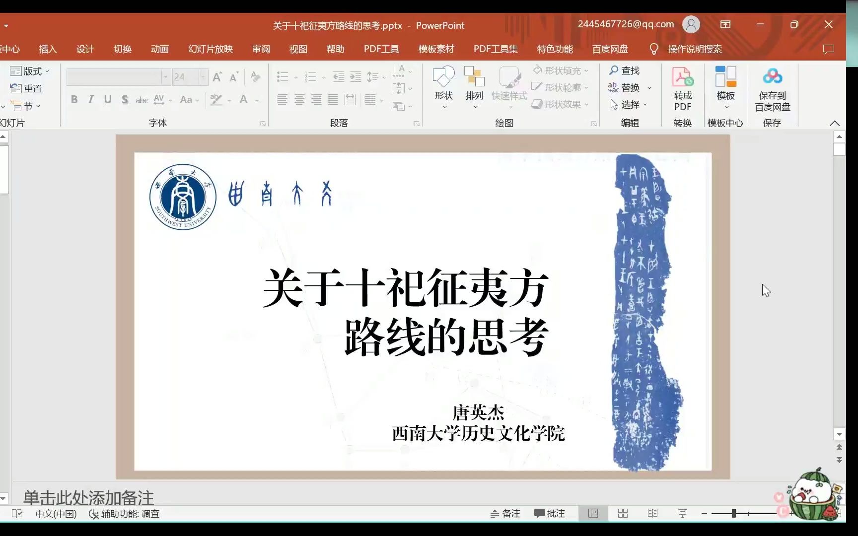Click spell check icon in status bar

point(17,514)
